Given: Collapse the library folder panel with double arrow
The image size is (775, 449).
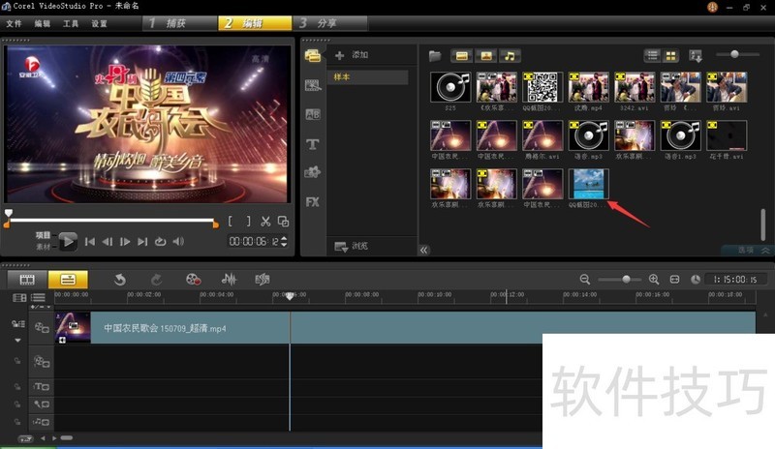Looking at the screenshot, I should [x=423, y=249].
